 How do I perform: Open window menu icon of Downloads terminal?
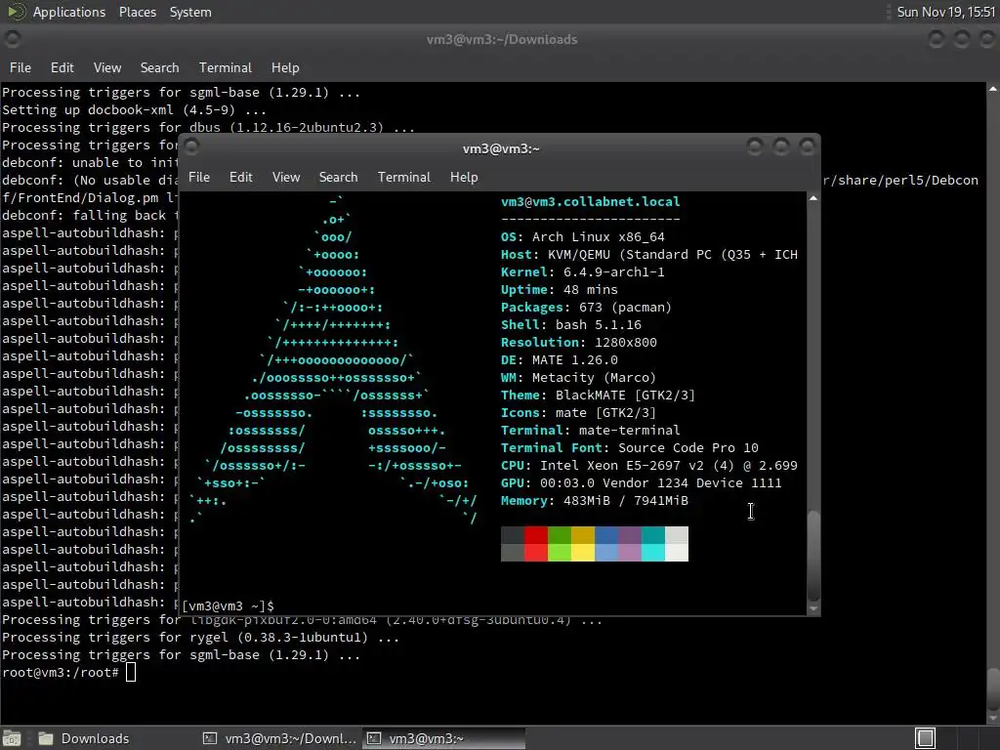click(13, 39)
